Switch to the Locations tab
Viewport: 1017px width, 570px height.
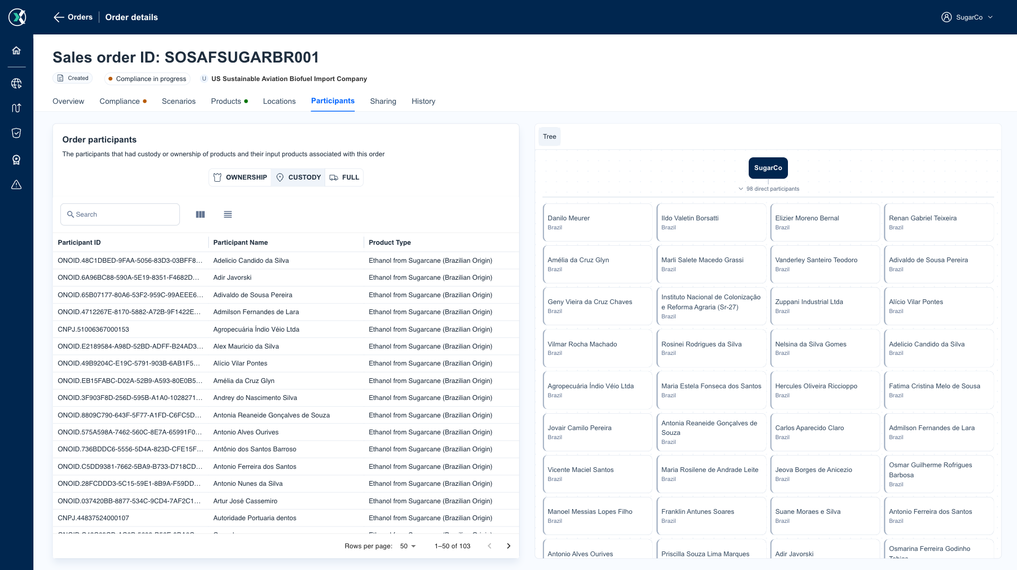[x=279, y=101]
